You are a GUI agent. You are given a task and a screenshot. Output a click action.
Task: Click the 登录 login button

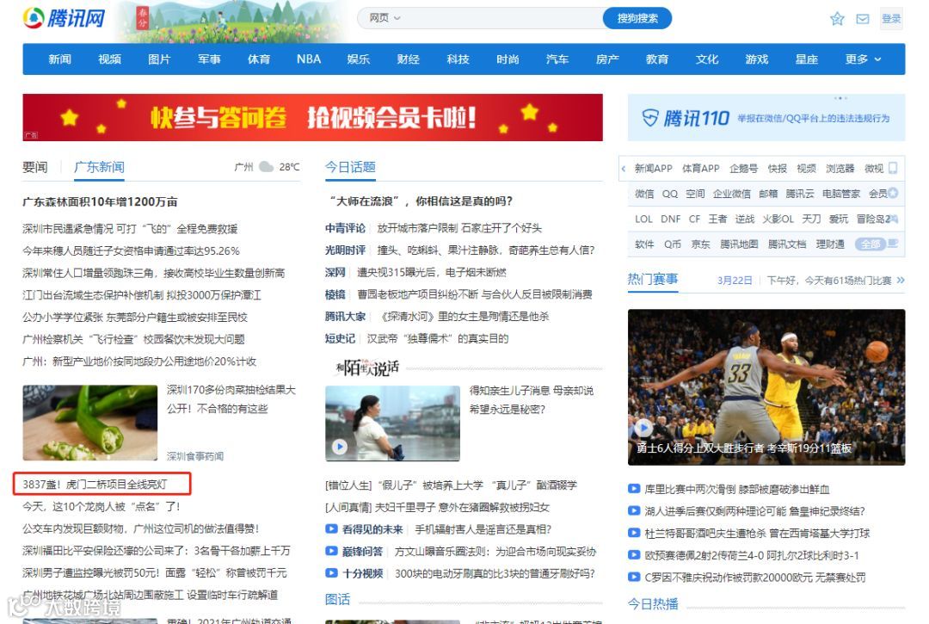click(891, 19)
